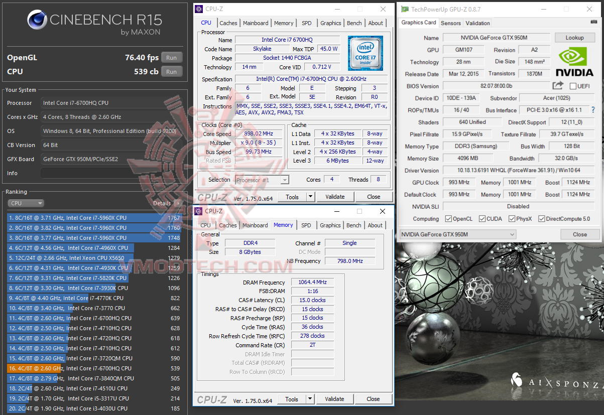Open the Bench tab in upper CPU-Z
Screen dimensions: 604x415
[354, 23]
